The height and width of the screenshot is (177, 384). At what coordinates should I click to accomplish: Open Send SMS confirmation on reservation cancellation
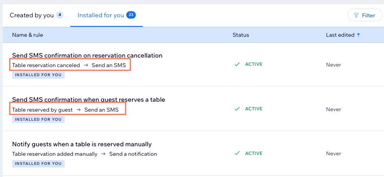point(87,55)
